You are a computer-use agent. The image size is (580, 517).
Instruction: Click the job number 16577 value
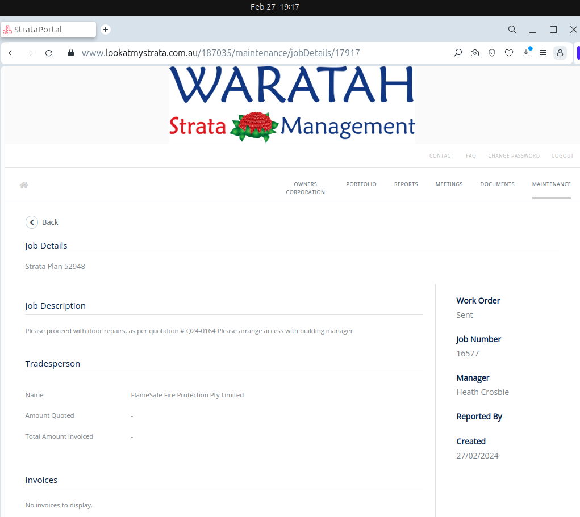tap(468, 354)
